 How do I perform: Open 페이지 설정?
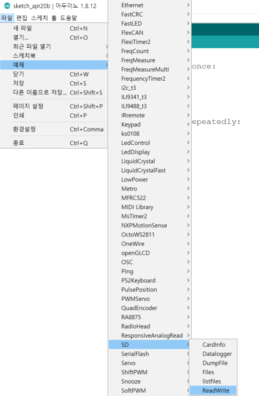tap(54, 106)
